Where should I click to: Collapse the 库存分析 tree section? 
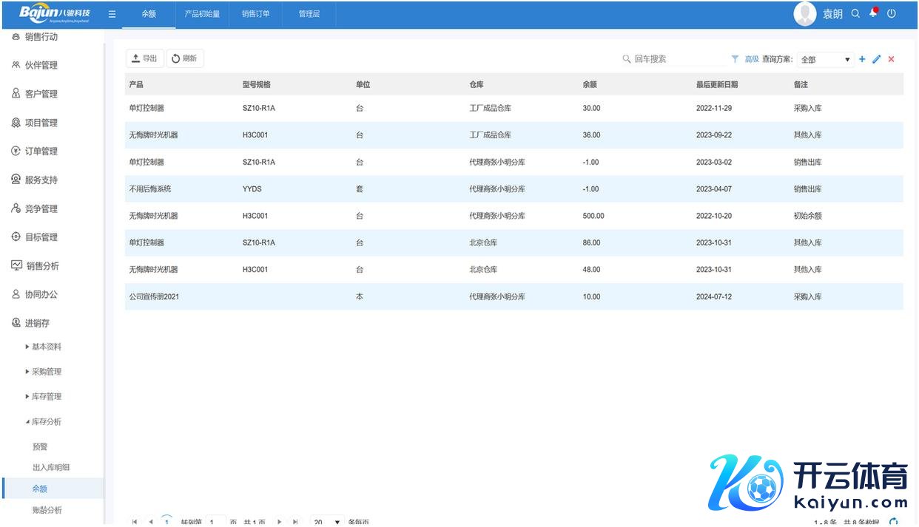tap(46, 422)
